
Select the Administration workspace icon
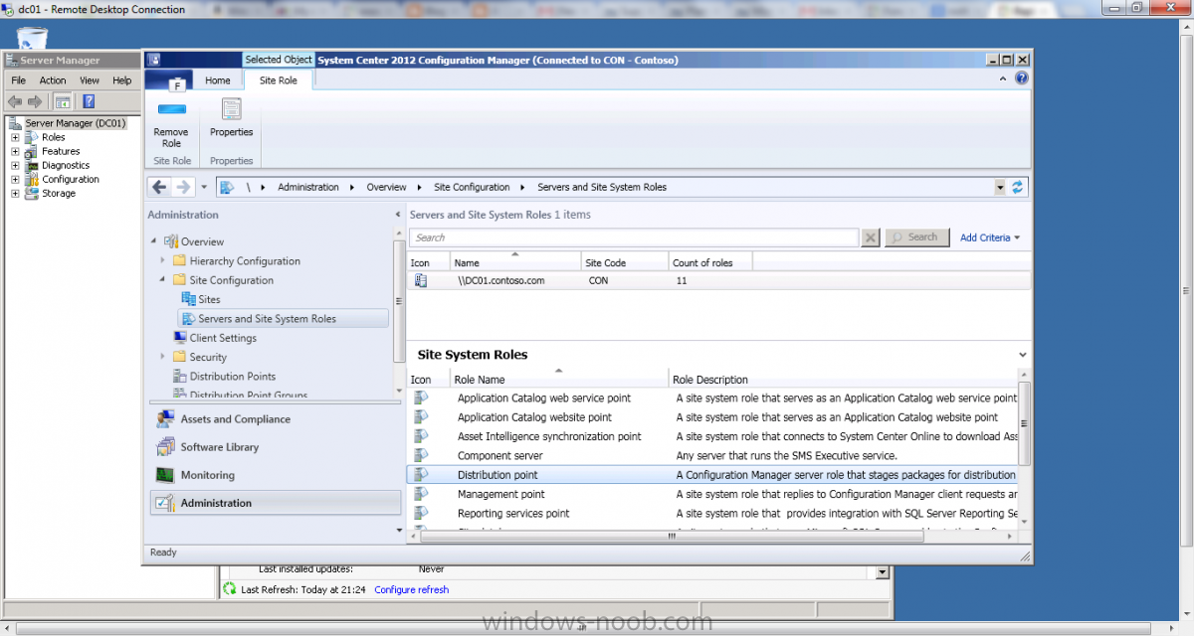pyautogui.click(x=166, y=503)
